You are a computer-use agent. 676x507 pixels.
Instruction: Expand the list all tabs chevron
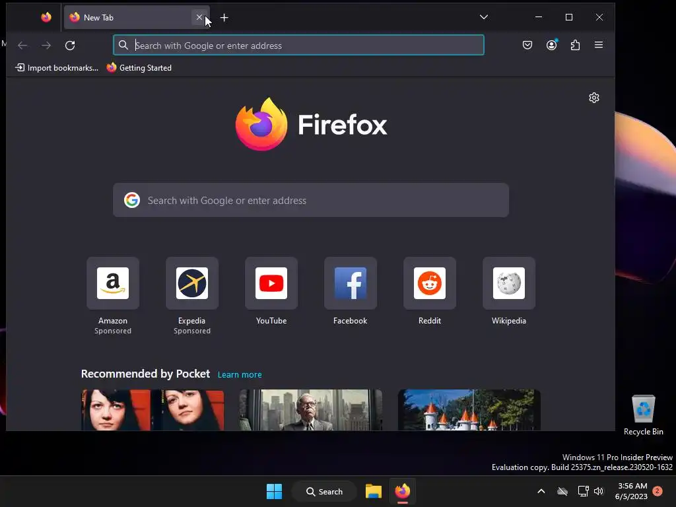click(x=484, y=17)
